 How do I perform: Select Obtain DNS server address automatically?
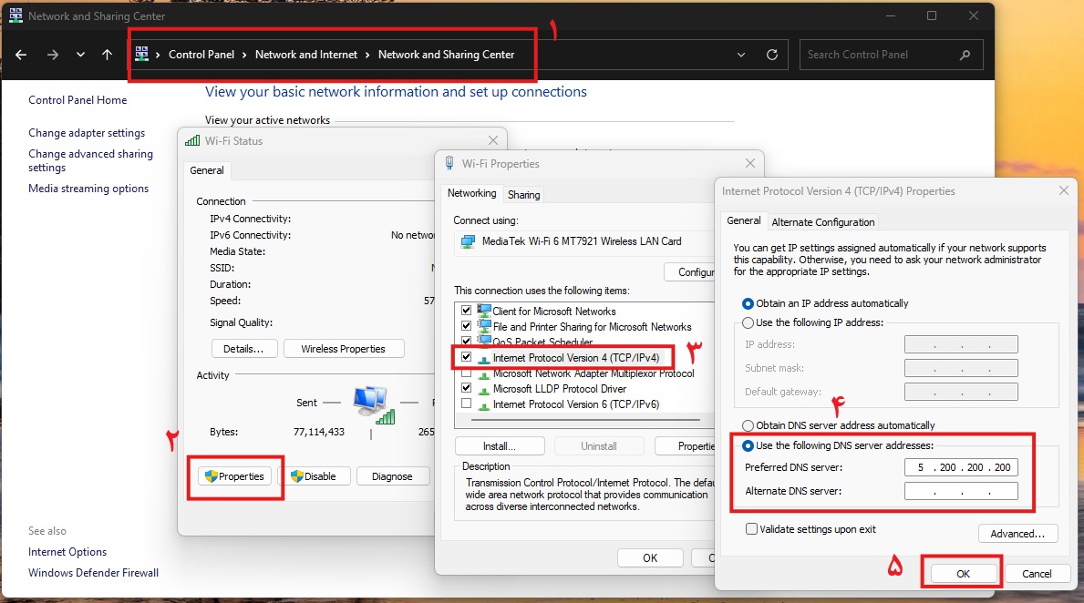click(748, 425)
